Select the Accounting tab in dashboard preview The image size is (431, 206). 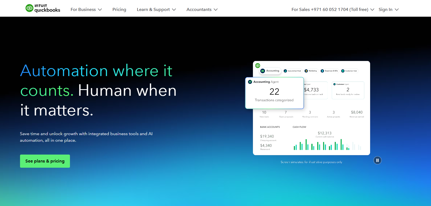[x=270, y=71]
